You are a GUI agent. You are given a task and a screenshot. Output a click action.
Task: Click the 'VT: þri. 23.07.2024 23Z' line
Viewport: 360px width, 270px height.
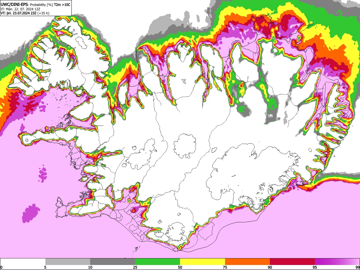(x=18, y=13)
